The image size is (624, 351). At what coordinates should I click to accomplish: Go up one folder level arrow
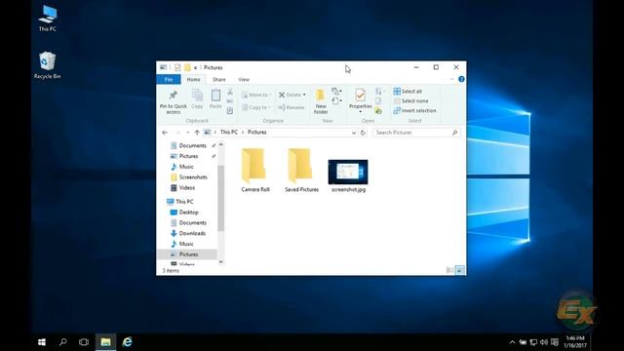tap(197, 133)
